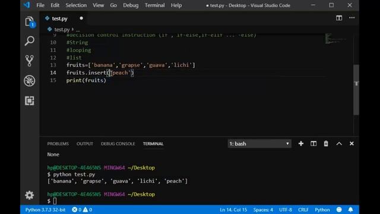This screenshot has width=380, height=214.
Task: Open the Go menu
Action: pyautogui.click(x=113, y=5)
